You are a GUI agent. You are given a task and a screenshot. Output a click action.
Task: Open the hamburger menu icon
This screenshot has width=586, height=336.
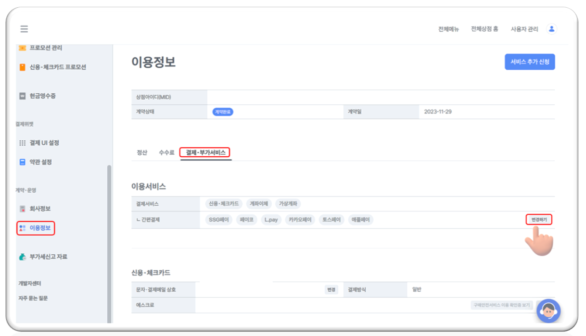[x=24, y=29]
